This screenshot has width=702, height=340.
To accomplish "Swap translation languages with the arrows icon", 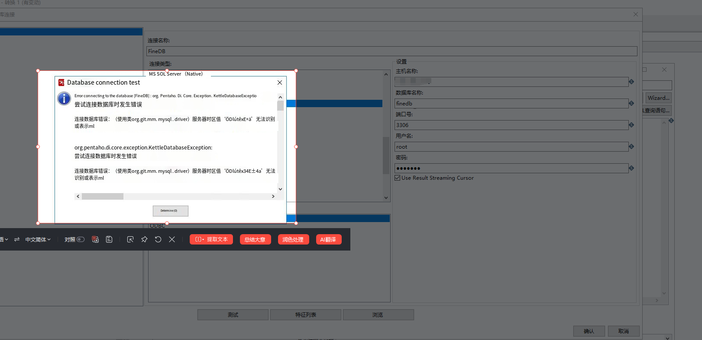I will coord(17,239).
